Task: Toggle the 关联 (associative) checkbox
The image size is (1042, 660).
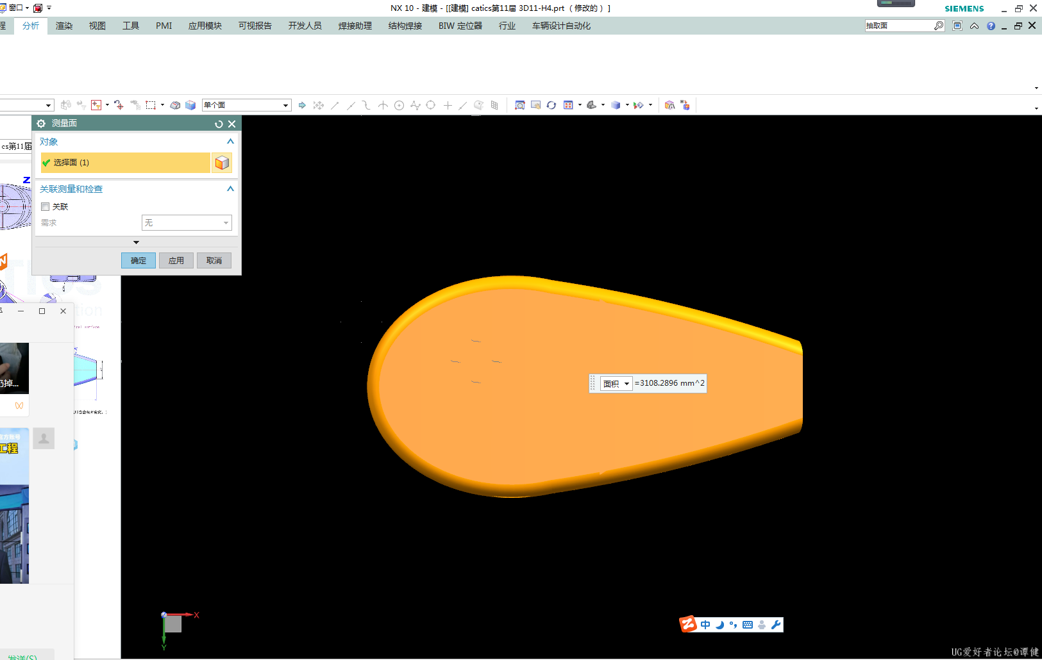Action: (x=46, y=206)
